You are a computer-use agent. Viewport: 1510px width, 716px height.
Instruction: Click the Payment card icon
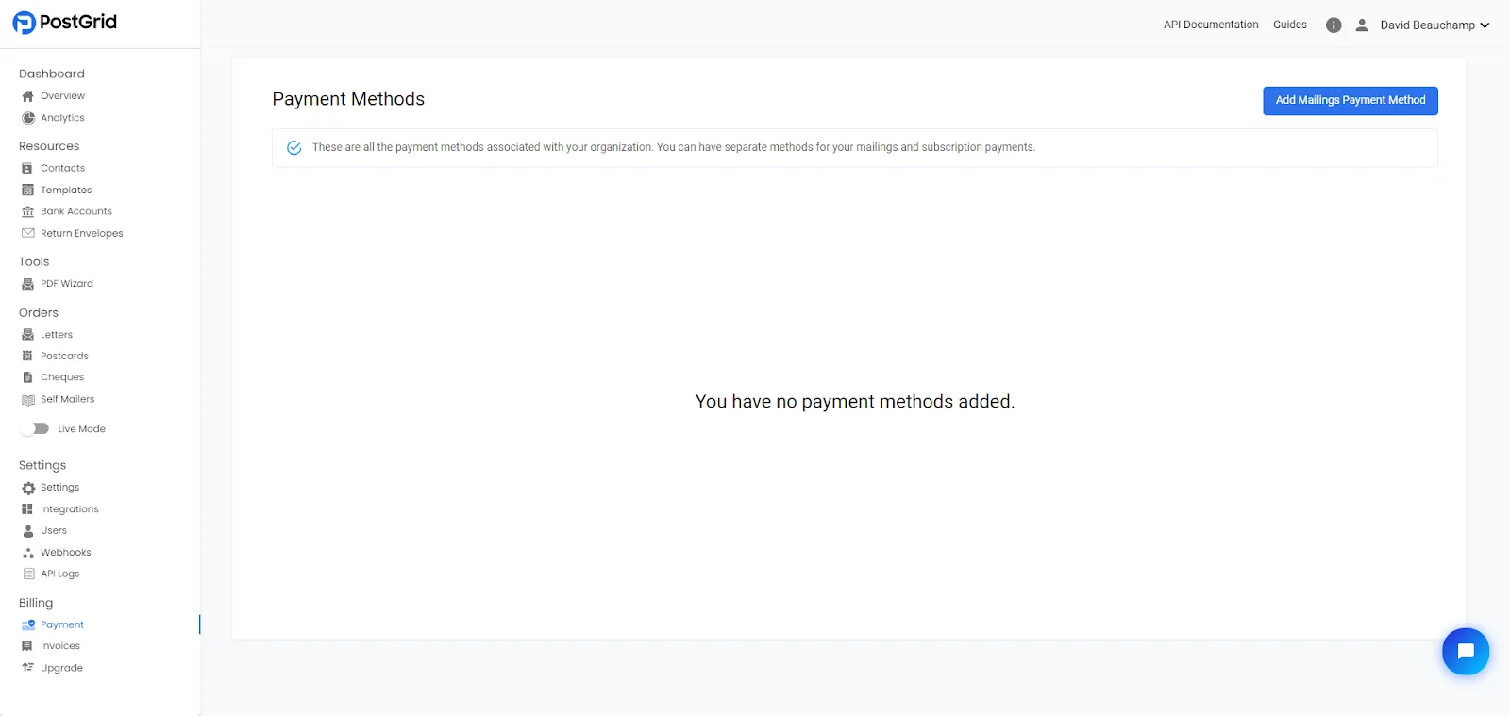pyautogui.click(x=28, y=624)
